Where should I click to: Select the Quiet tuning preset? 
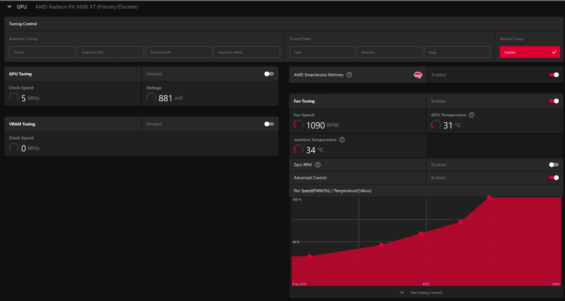point(322,52)
